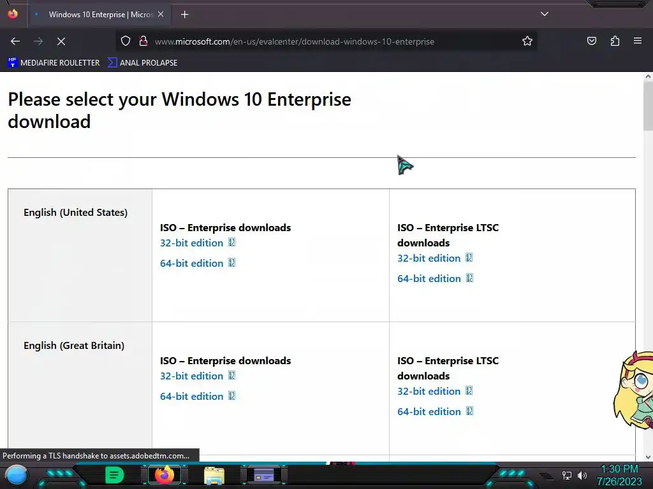653x489 pixels.
Task: Download US Enterprise 64-bit edition ISO
Action: pos(191,263)
